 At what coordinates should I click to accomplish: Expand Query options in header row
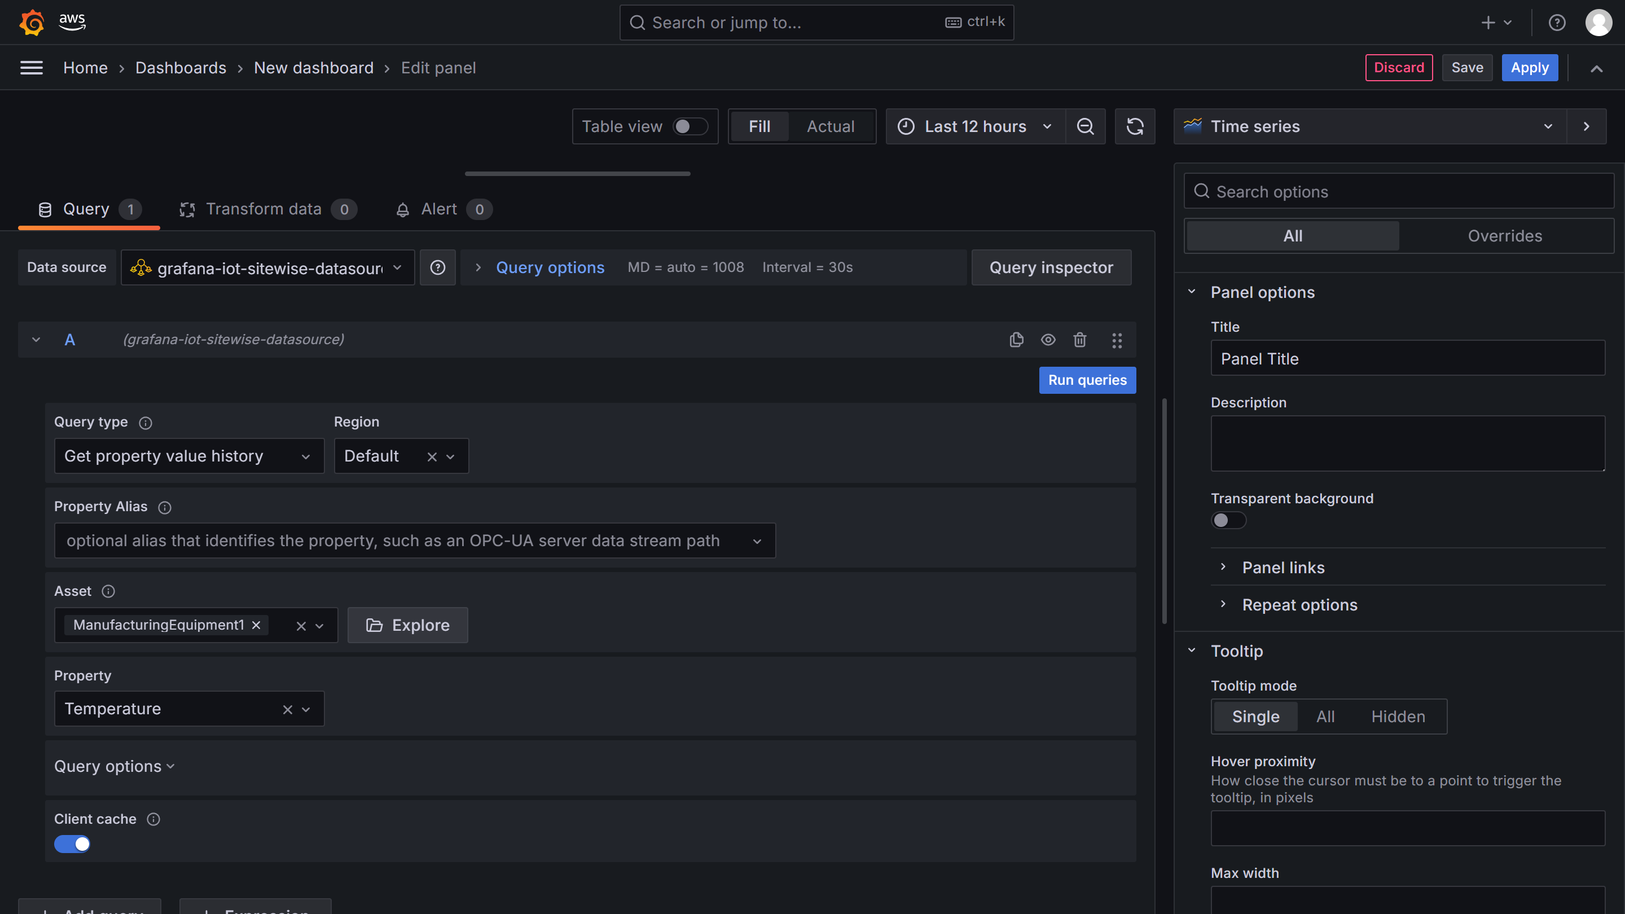tap(550, 267)
